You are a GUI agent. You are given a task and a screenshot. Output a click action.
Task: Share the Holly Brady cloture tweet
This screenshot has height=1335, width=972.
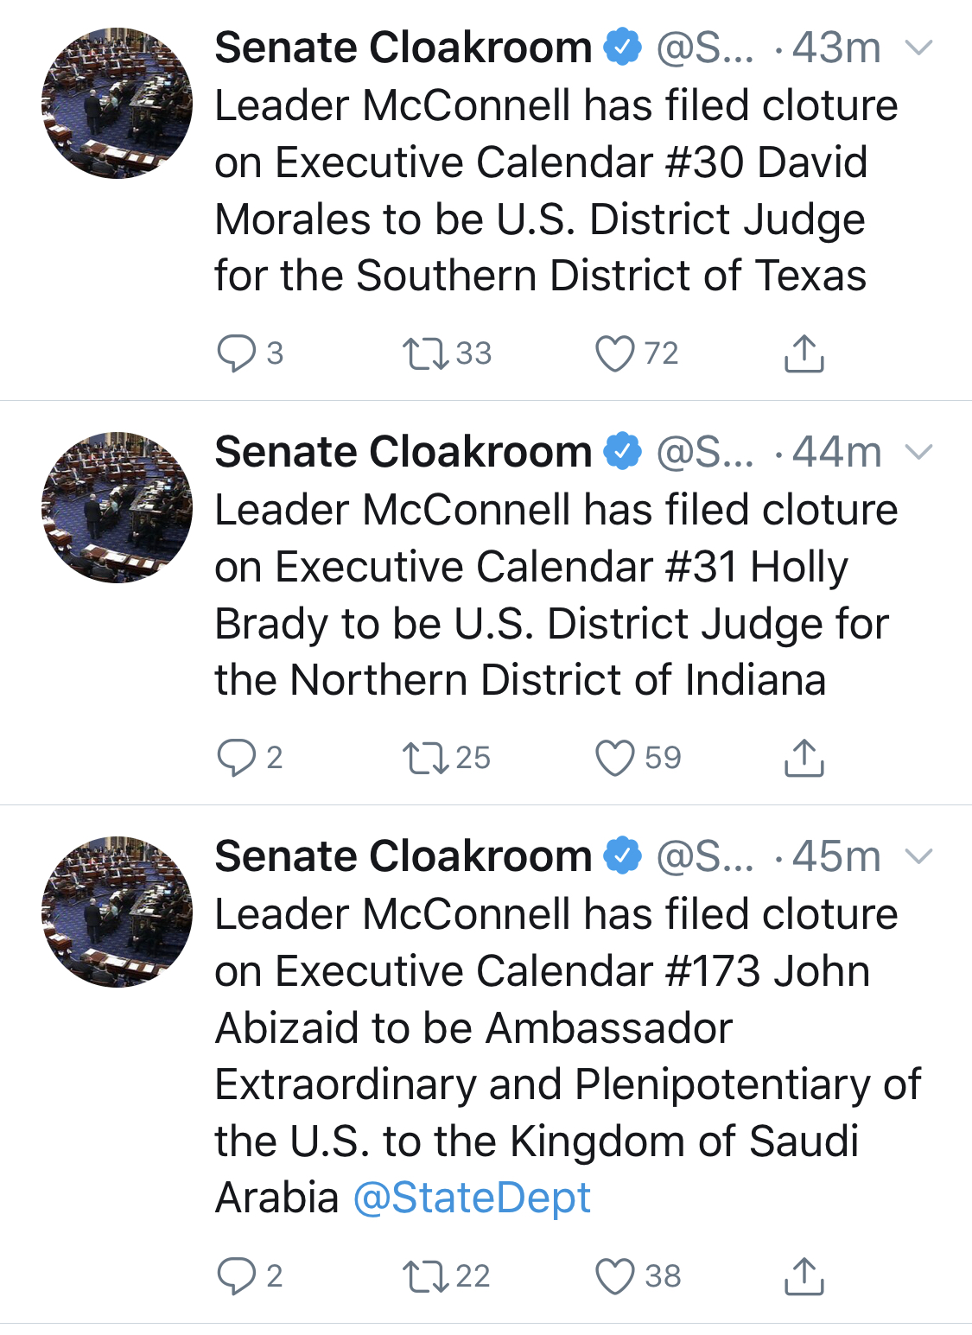(804, 758)
